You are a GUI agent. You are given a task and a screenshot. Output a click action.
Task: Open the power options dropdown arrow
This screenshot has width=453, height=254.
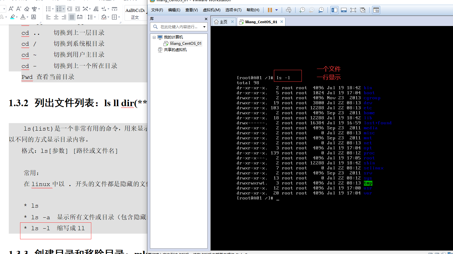[276, 10]
